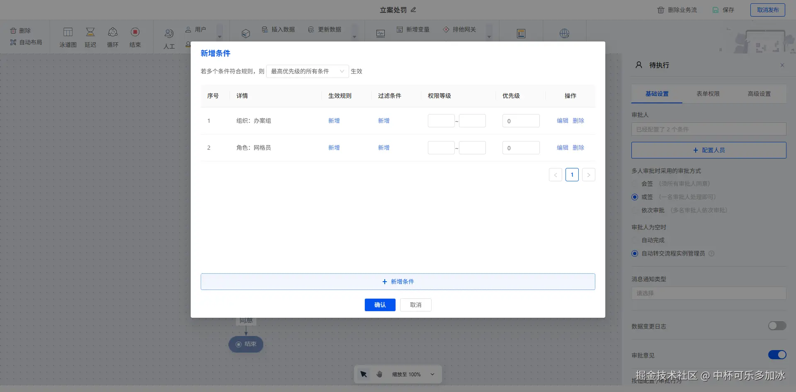Select the pointer arrow tool at bottom
The width and height of the screenshot is (796, 392).
[x=364, y=374]
